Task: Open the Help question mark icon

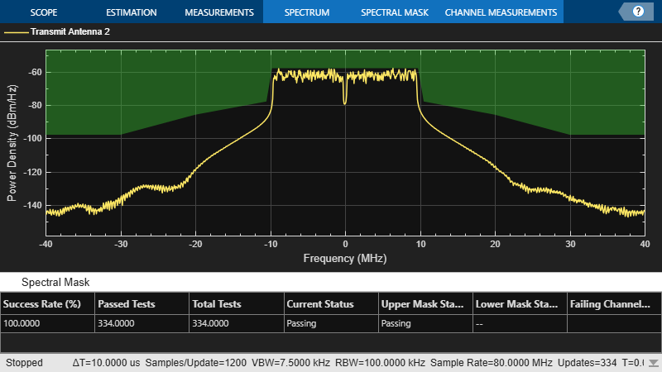Action: [x=638, y=12]
